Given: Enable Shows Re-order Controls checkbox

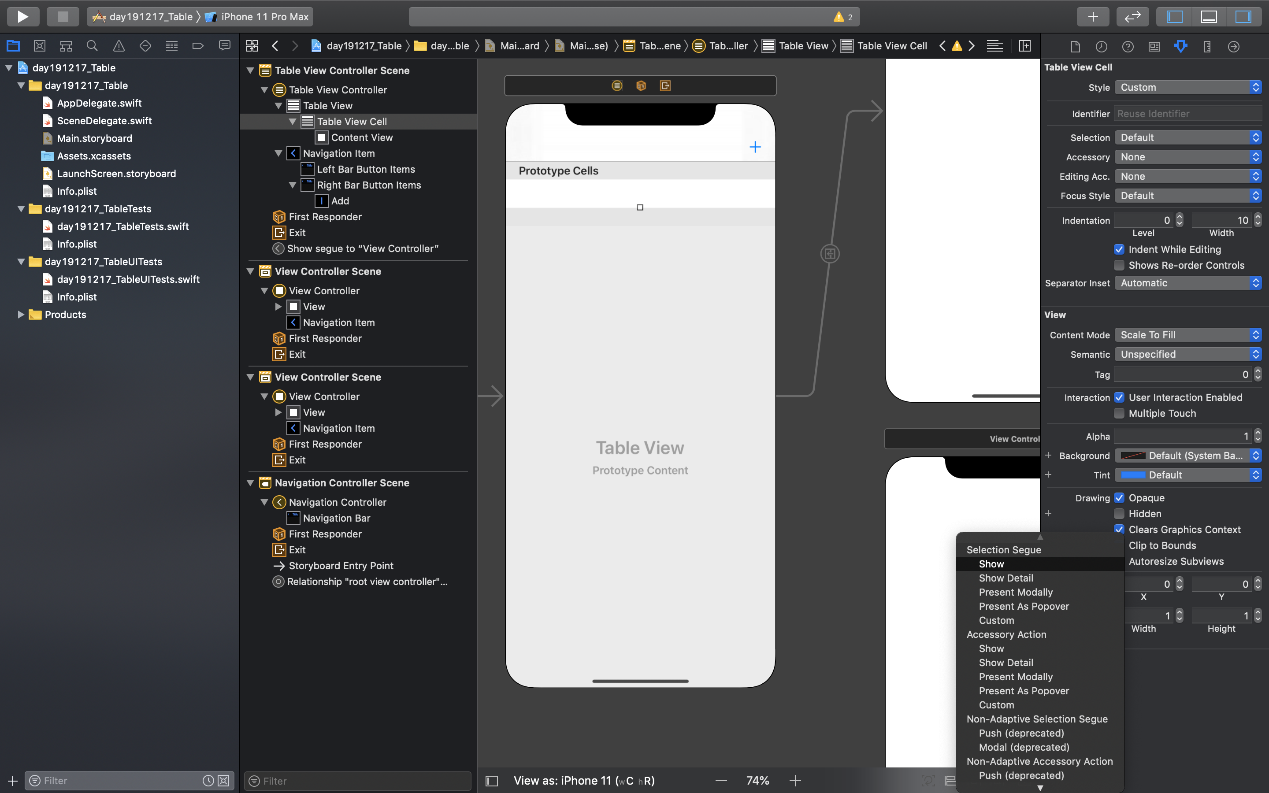Looking at the screenshot, I should (x=1119, y=265).
